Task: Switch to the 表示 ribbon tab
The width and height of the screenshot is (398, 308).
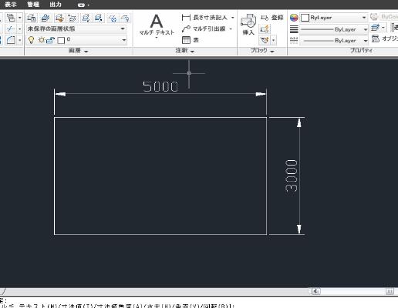Action: tap(11, 5)
